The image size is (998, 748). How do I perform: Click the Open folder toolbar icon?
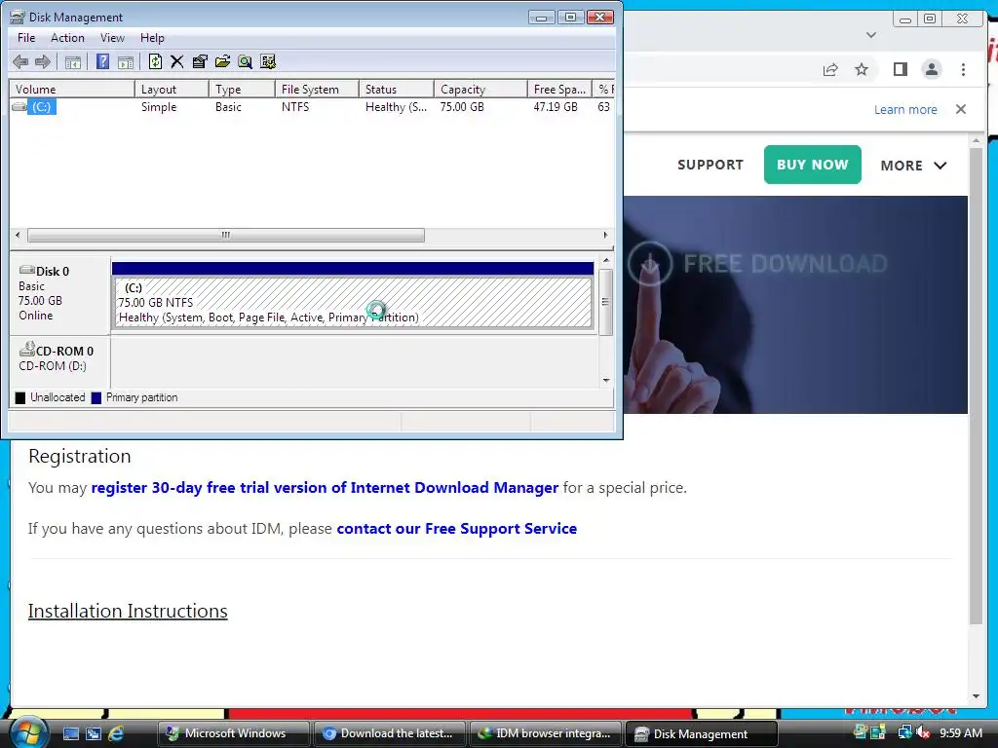pyautogui.click(x=223, y=61)
